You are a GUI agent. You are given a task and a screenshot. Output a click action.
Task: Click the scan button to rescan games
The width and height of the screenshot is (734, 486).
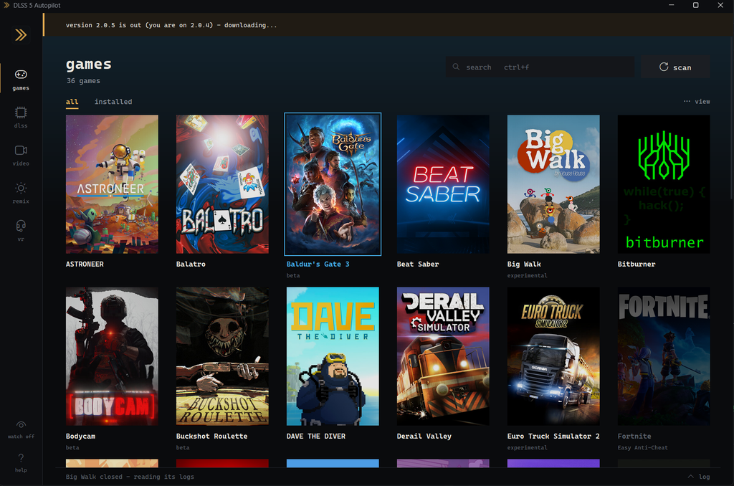[675, 67]
